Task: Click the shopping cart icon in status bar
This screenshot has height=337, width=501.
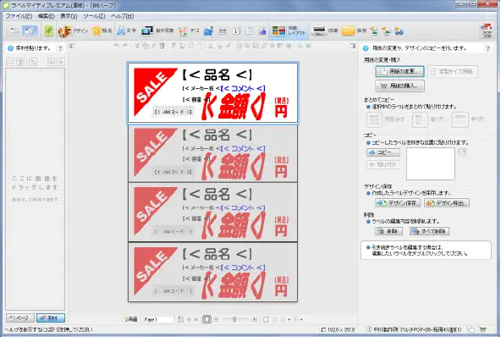Action: (482, 329)
